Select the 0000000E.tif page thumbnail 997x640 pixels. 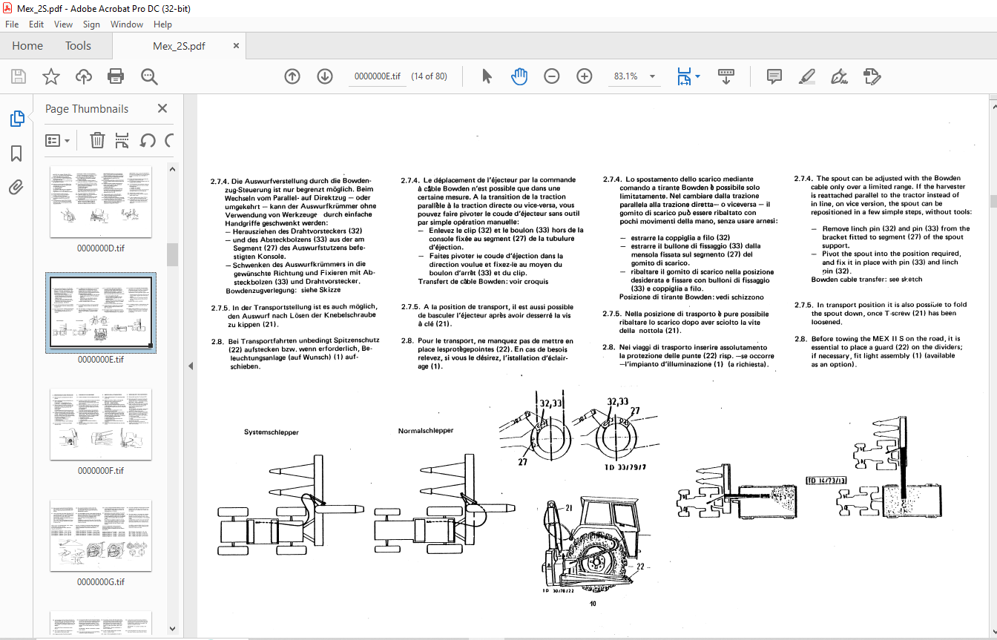101,312
